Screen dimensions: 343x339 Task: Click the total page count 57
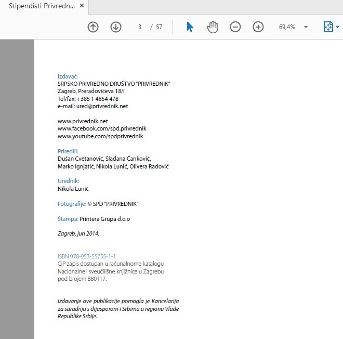pyautogui.click(x=159, y=27)
